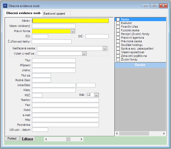
Task: Focus the Ulice street name field
Action: coord(54,85)
